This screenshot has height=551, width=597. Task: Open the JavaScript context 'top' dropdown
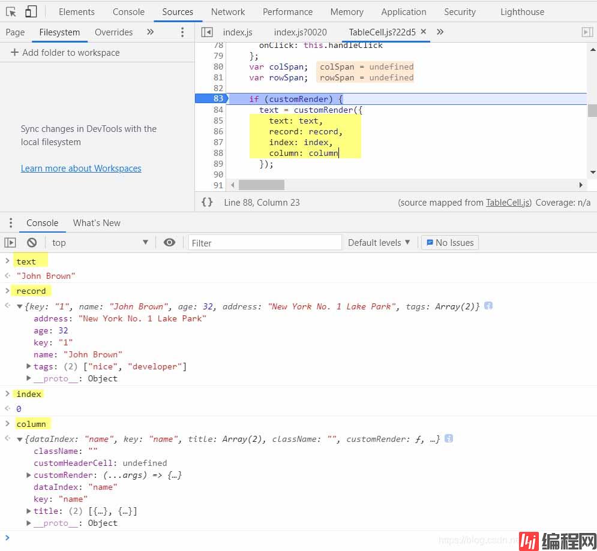100,243
